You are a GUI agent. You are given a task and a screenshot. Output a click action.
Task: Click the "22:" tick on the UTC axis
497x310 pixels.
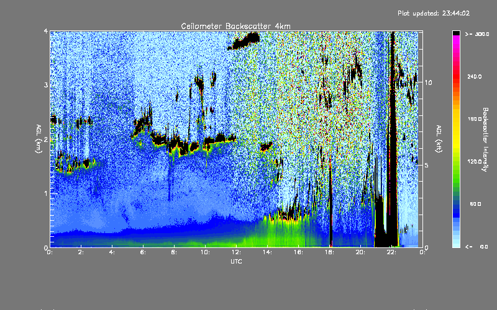pos(392,252)
